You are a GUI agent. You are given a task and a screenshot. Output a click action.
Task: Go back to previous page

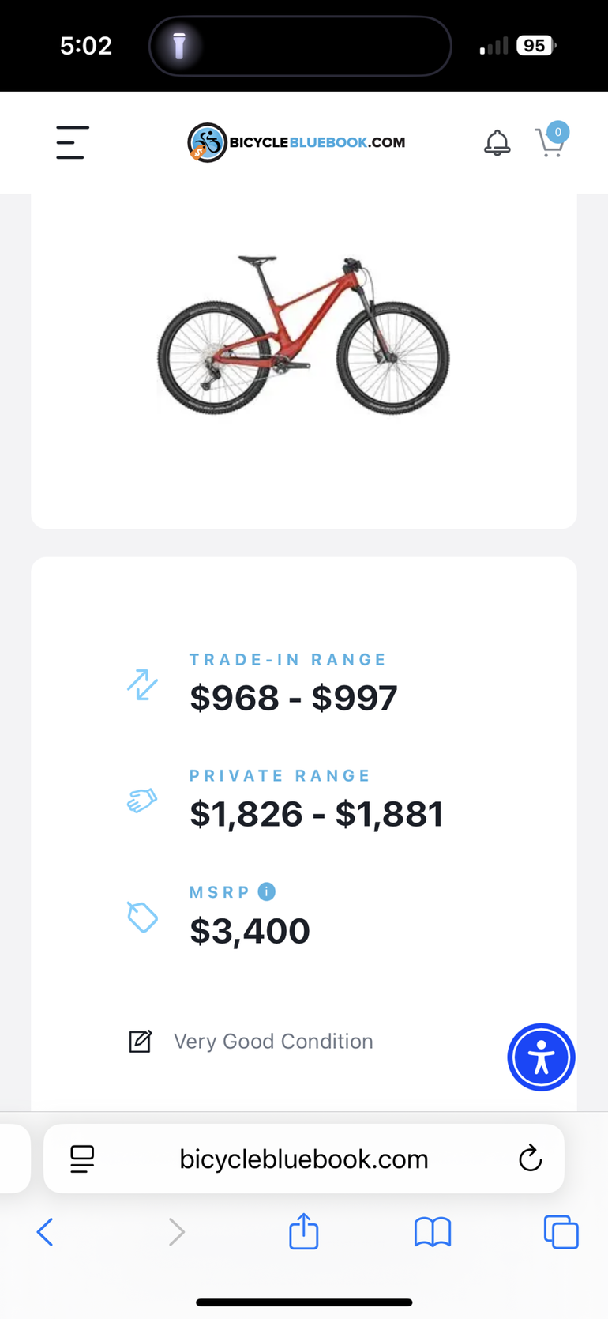(45, 1231)
